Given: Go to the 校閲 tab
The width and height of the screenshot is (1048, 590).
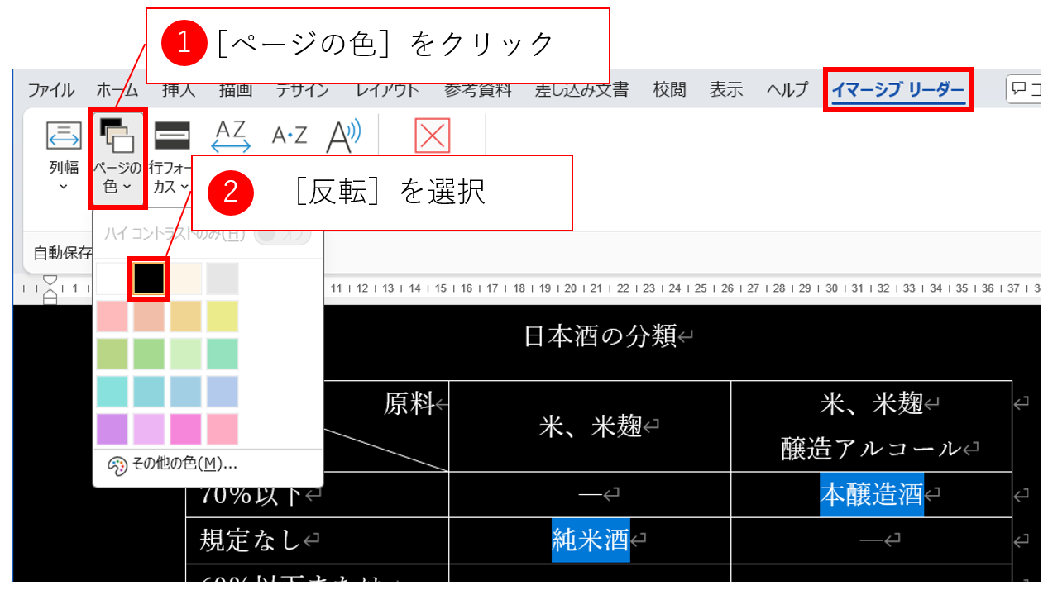Looking at the screenshot, I should tap(669, 90).
